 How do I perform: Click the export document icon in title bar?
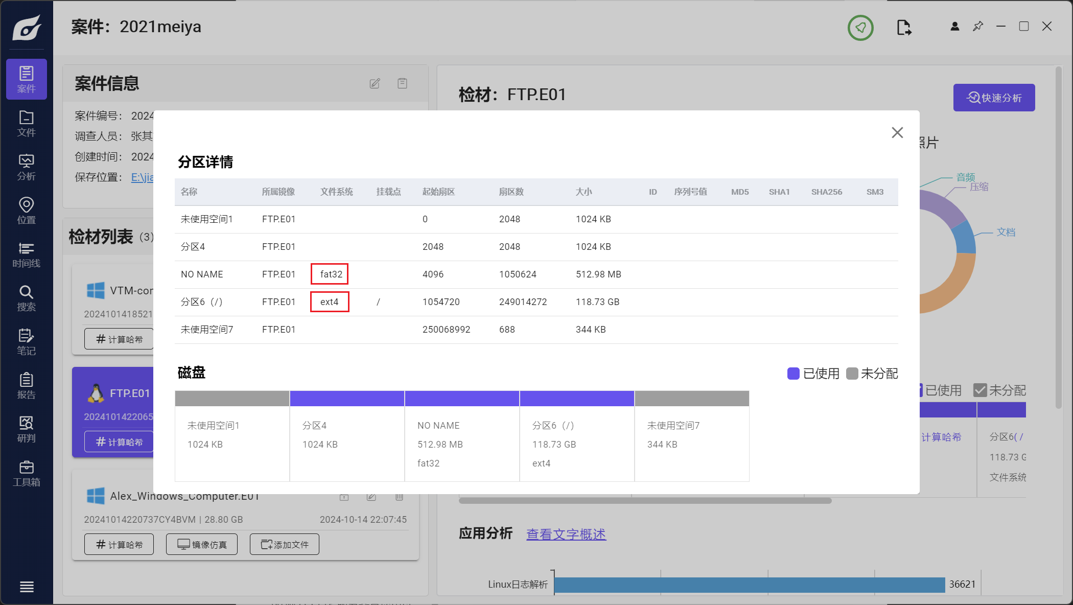[904, 27]
